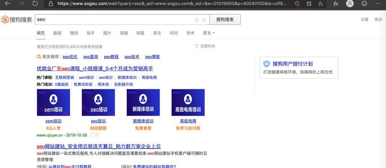Click the 搜狗搜索 search button
This screenshot has height=168, width=386.
tap(225, 20)
